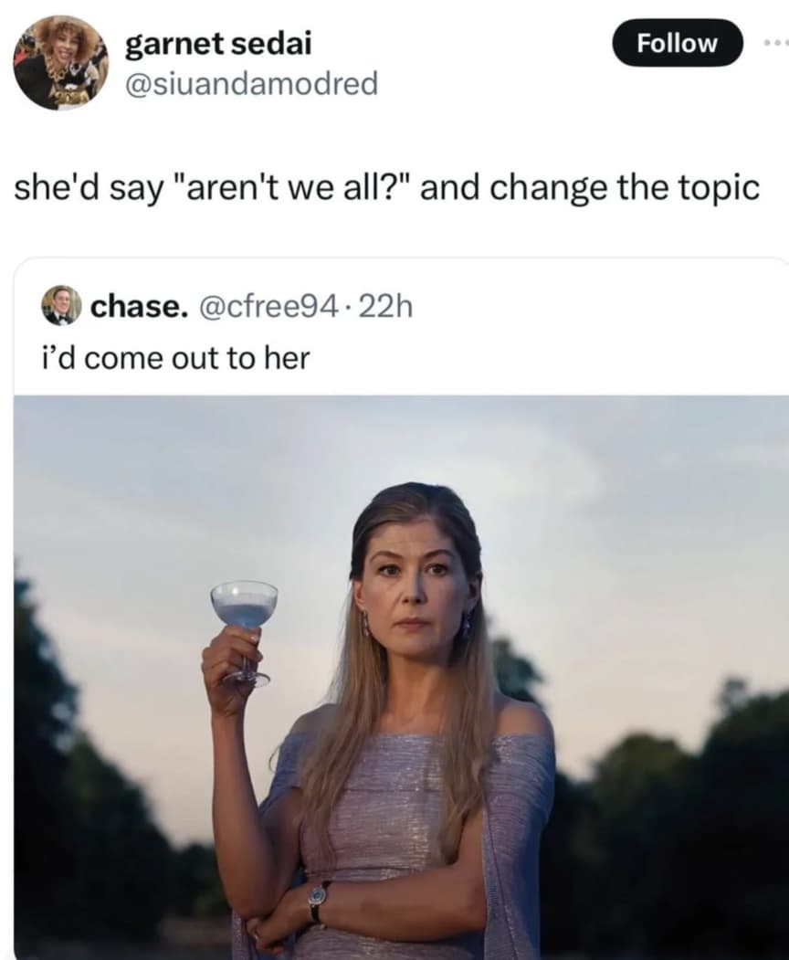The width and height of the screenshot is (789, 960).
Task: Click the black Follow button
Action: (x=677, y=43)
